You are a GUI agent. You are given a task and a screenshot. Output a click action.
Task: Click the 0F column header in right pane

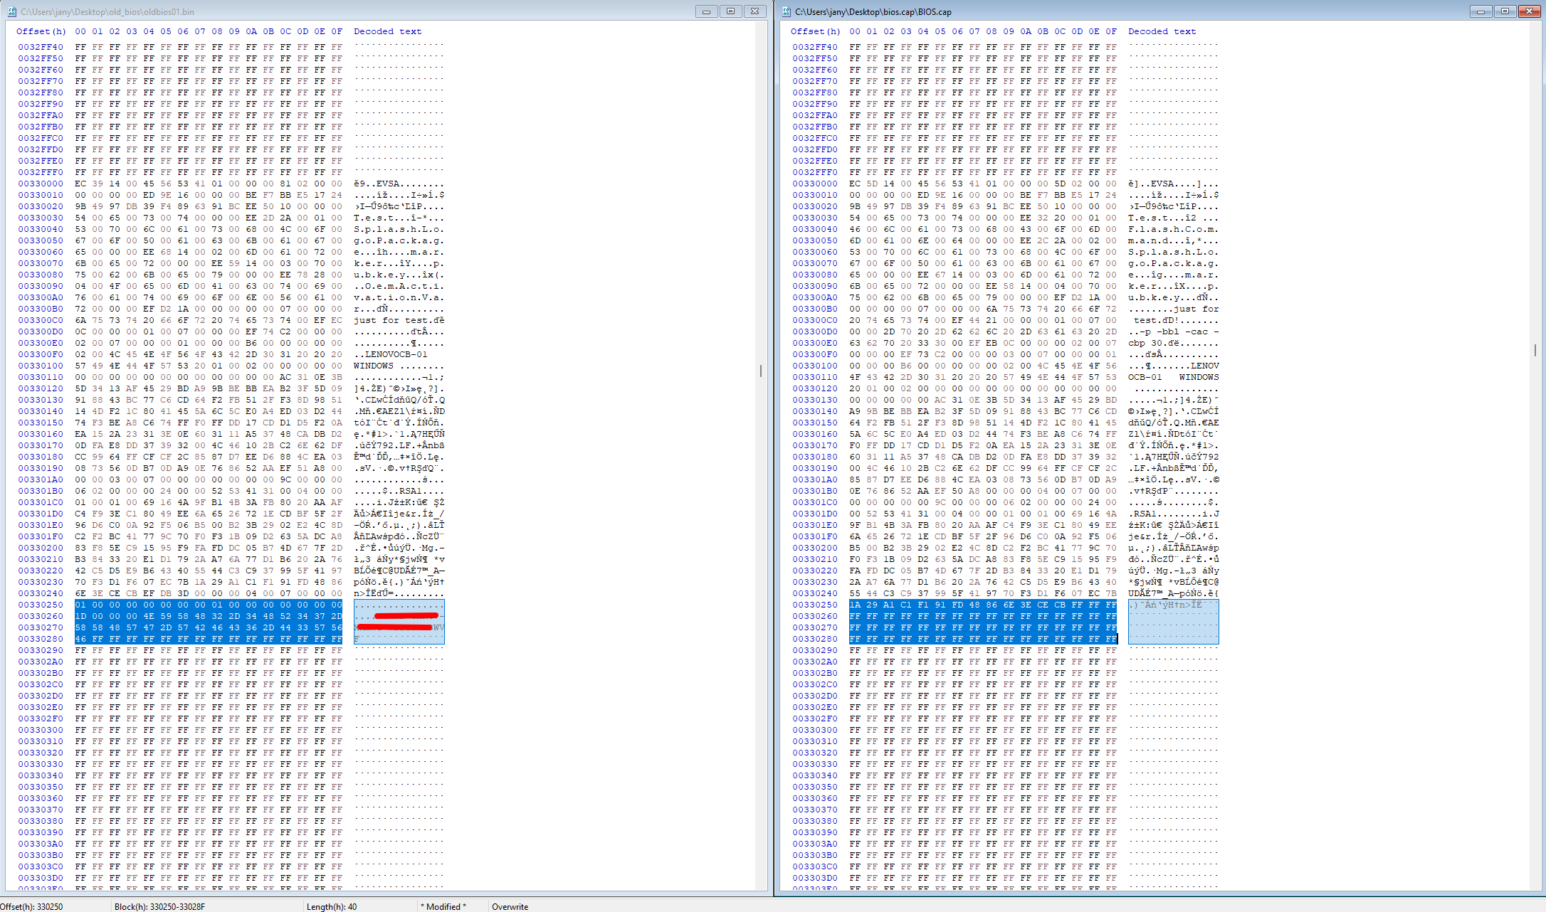1111,31
